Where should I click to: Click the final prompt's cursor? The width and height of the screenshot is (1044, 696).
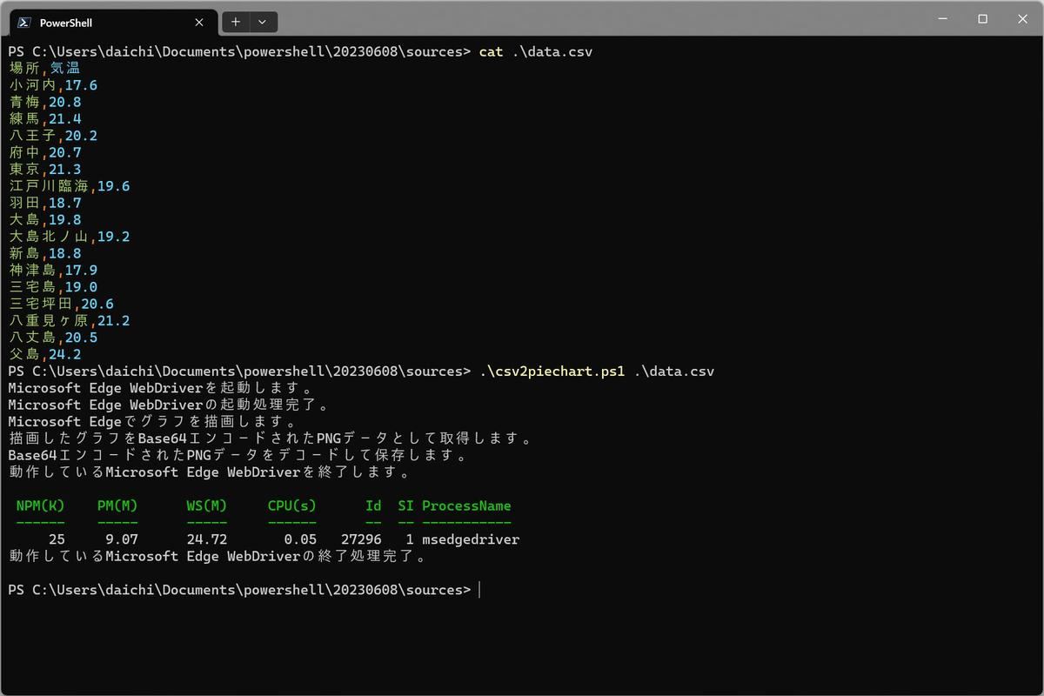tap(479, 590)
